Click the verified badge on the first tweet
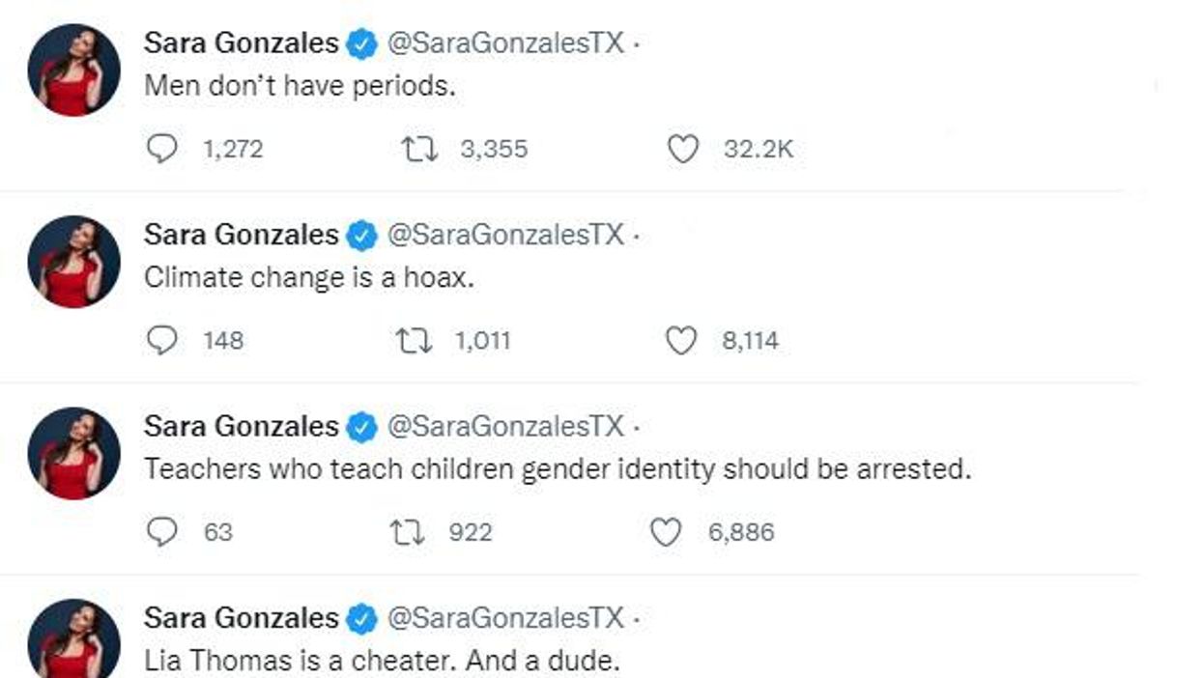1203x678 pixels. [361, 43]
